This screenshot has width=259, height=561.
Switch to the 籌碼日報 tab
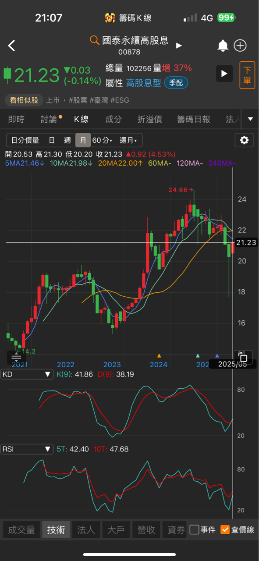tap(193, 119)
